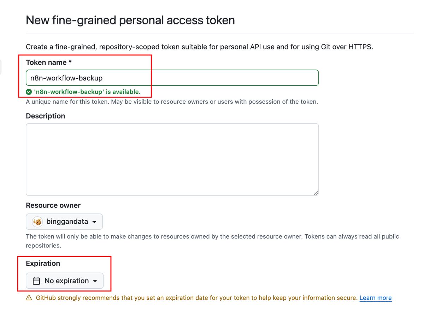This screenshot has width=424, height=313.
Task: Click the Token name input field
Action: pyautogui.click(x=172, y=78)
